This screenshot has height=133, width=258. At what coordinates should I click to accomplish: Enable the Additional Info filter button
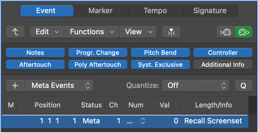click(223, 65)
